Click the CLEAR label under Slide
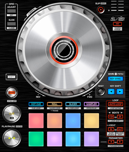Image resolution: width=129 pixels, height=152 pixels. pyautogui.click(x=12, y=28)
